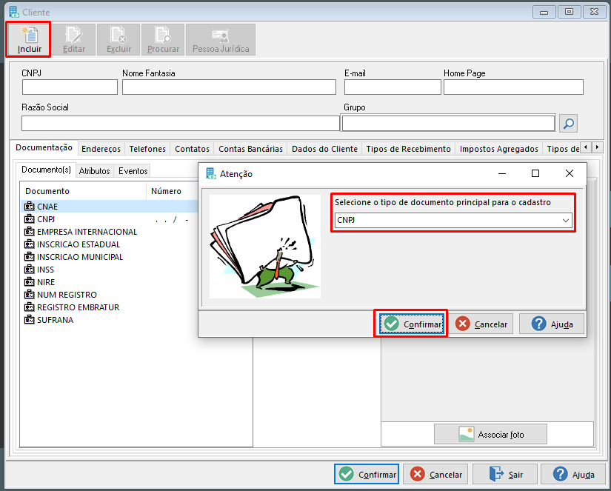Click the Documento column header

(84, 191)
